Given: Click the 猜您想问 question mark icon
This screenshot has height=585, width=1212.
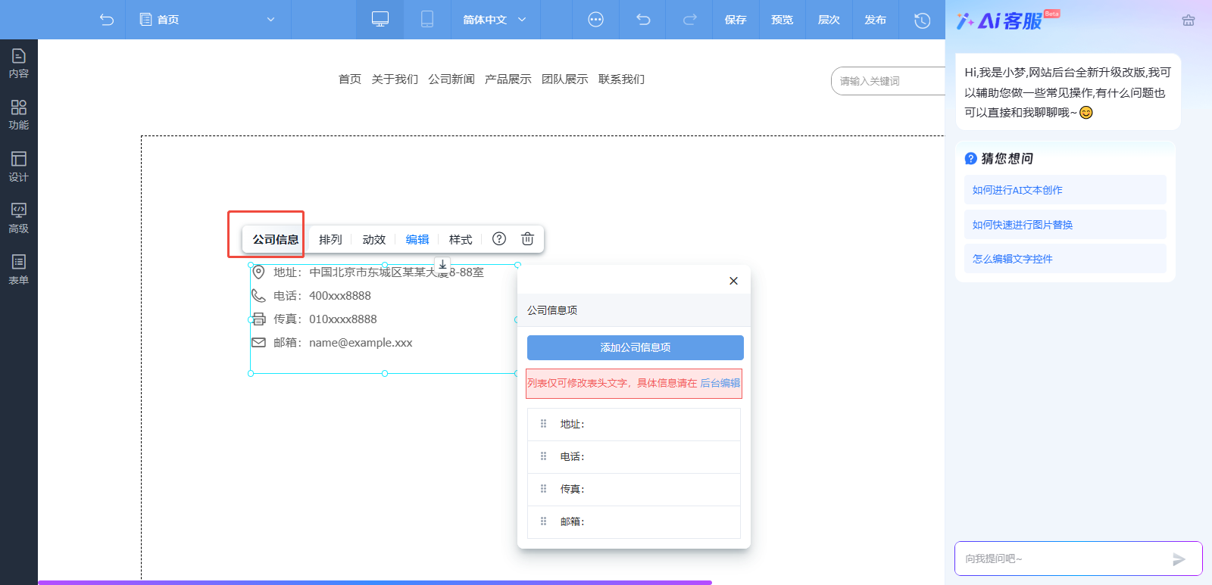Looking at the screenshot, I should point(970,158).
